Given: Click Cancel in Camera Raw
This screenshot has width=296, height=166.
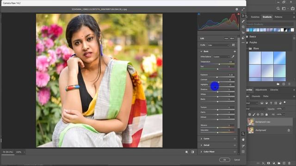Looking at the screenshot, I should (x=237, y=160).
